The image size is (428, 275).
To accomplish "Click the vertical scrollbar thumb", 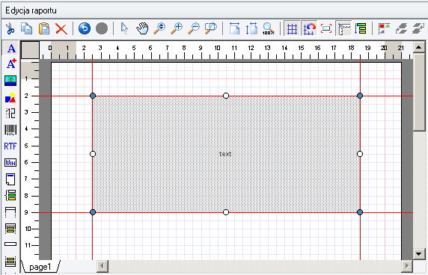I will pyautogui.click(x=419, y=92).
